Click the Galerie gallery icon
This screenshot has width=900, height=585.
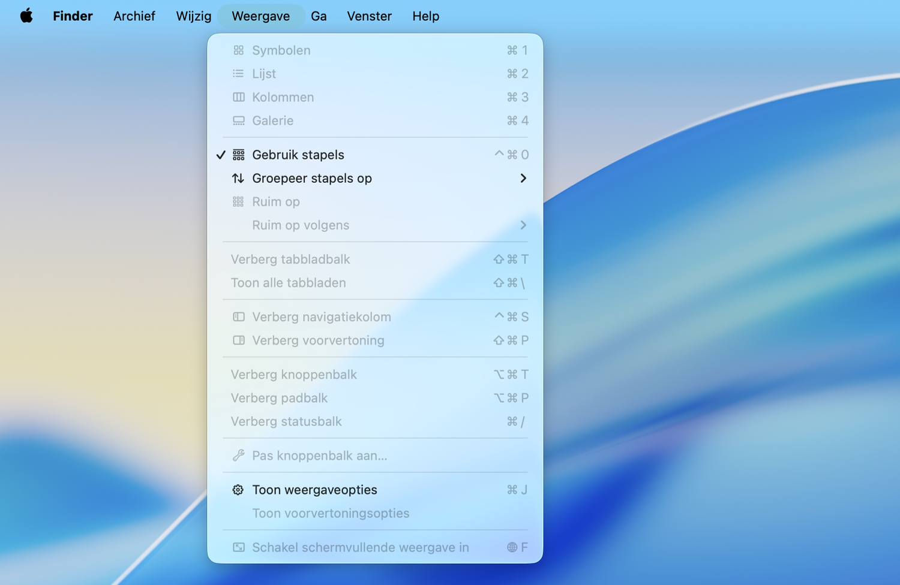click(239, 120)
